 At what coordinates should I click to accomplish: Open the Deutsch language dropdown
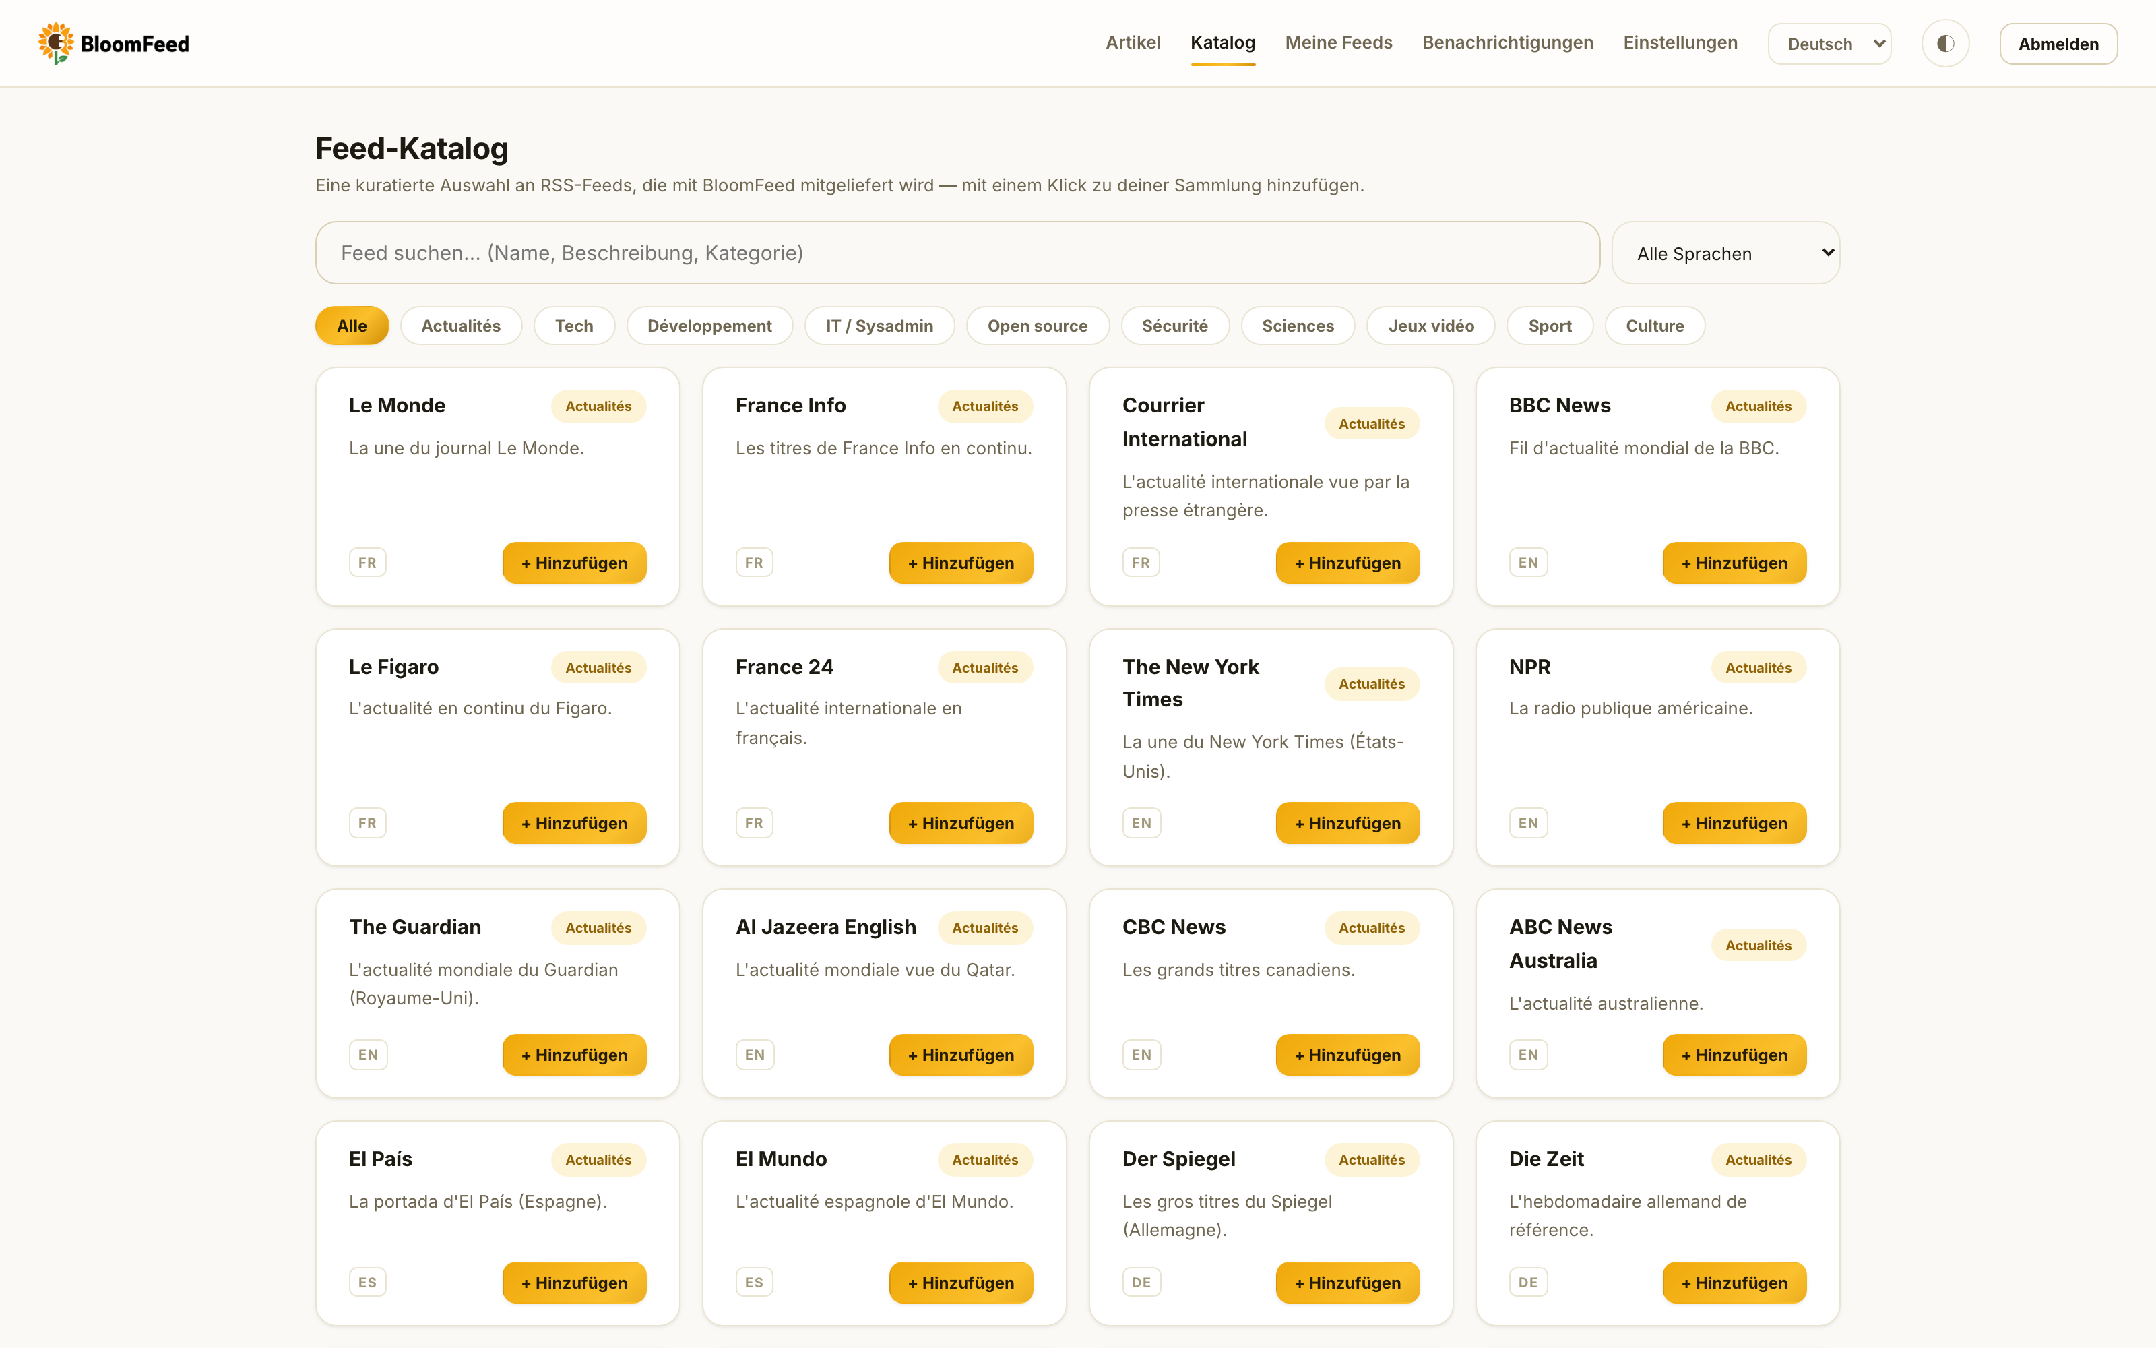[x=1829, y=44]
